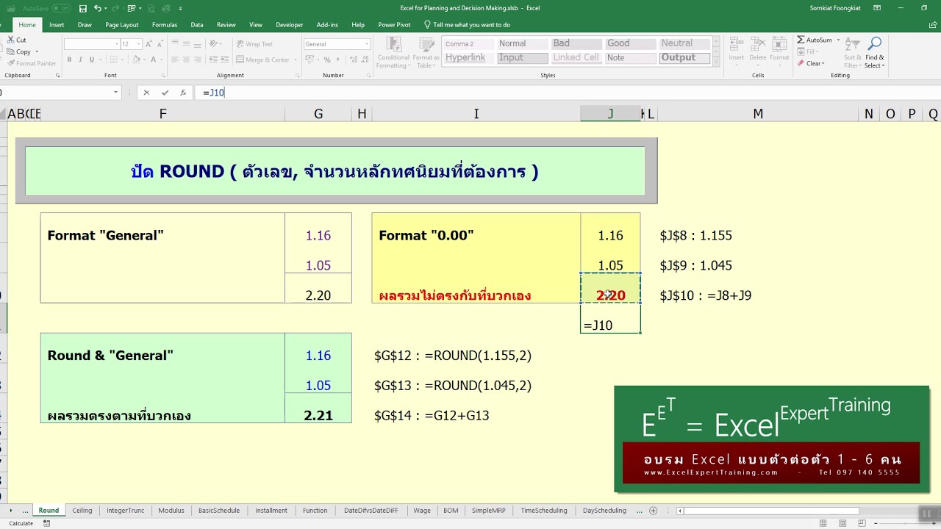
Task: Click Increase Indent icon
Action: coord(224,60)
